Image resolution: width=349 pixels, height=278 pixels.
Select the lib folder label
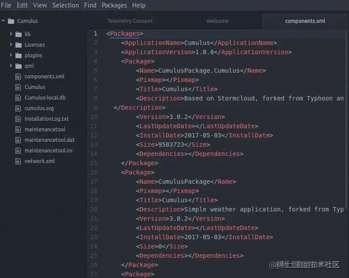point(27,34)
